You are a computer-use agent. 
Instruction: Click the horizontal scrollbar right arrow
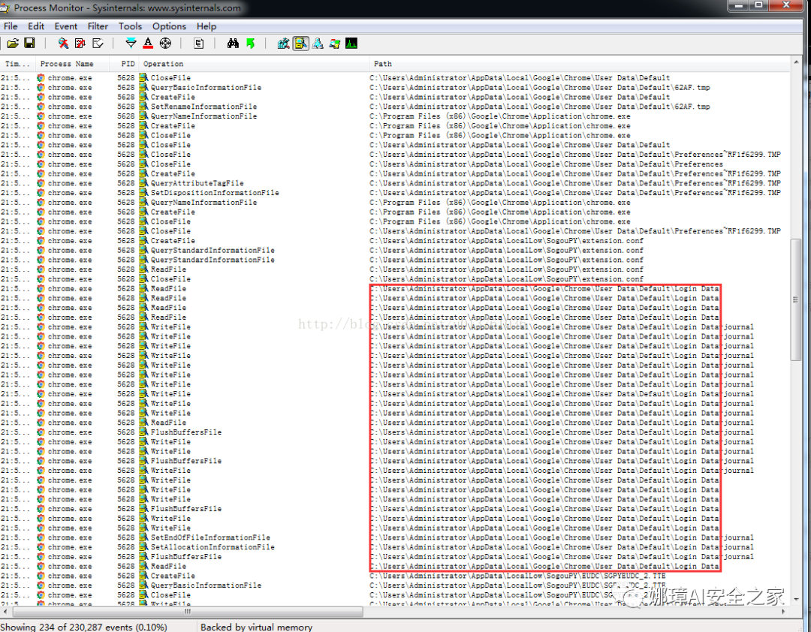pyautogui.click(x=783, y=612)
